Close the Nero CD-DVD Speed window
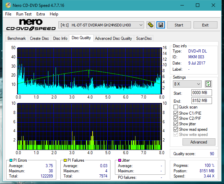The image size is (224, 184). coord(213,5)
